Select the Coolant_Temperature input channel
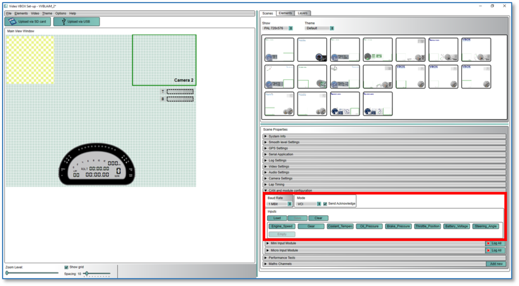 click(340, 226)
